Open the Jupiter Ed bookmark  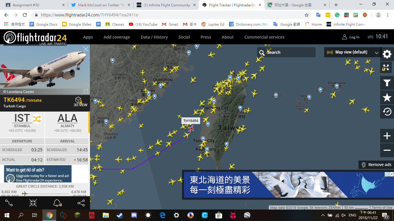(x=213, y=24)
